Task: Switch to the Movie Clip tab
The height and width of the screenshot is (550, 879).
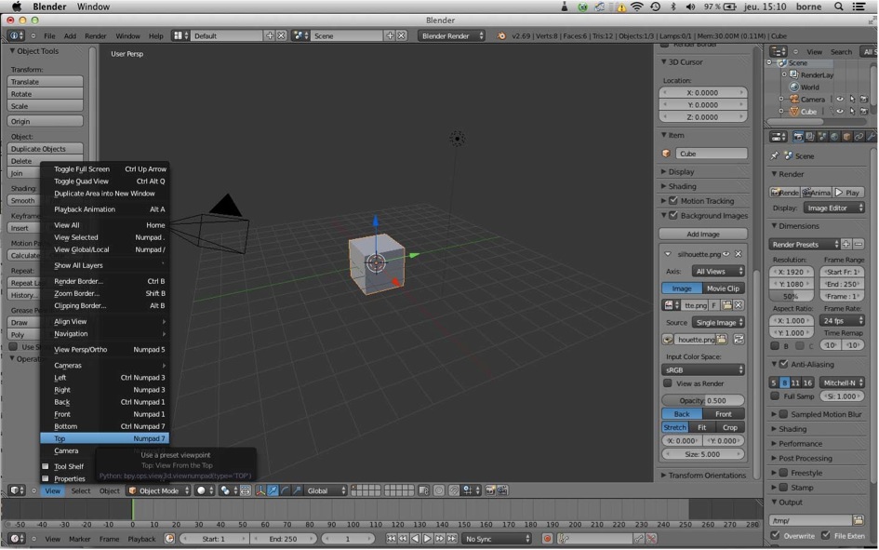Action: (x=724, y=288)
